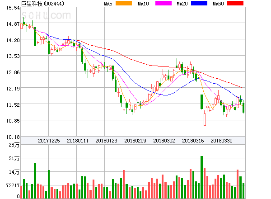Click the 20171225 date label
The image size is (271, 199).
(x=49, y=141)
